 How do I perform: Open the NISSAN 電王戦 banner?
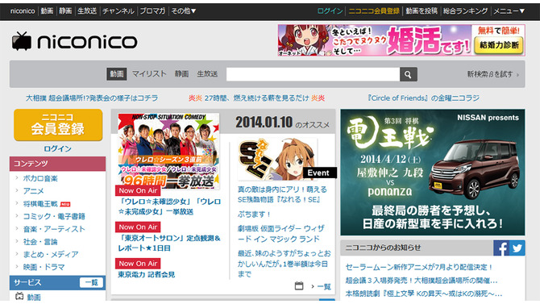(x=433, y=173)
